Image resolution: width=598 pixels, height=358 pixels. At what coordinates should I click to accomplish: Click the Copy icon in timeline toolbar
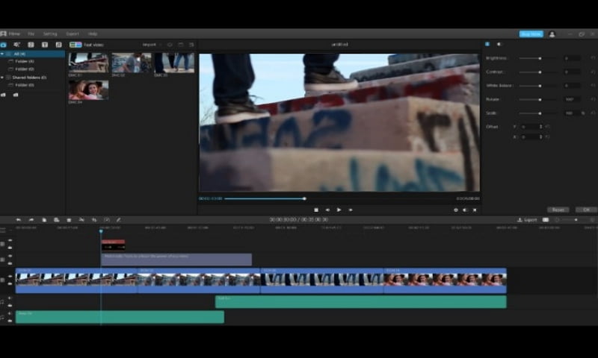pyautogui.click(x=44, y=220)
